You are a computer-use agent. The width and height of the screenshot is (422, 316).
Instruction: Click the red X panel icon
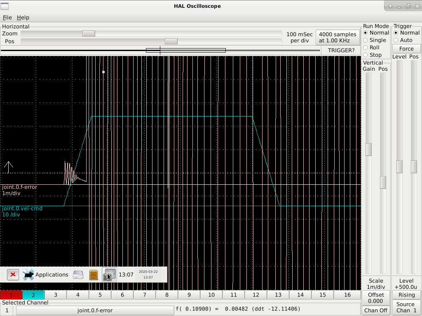[13, 274]
